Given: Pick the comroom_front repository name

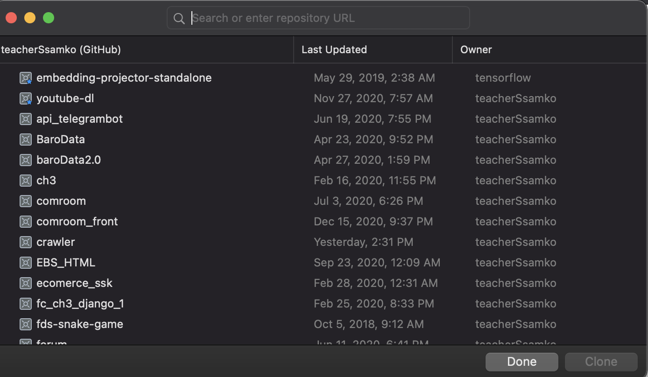Looking at the screenshot, I should 77,222.
